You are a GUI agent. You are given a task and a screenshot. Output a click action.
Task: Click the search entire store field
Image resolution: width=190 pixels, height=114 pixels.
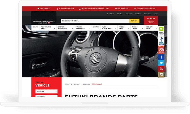95,21
